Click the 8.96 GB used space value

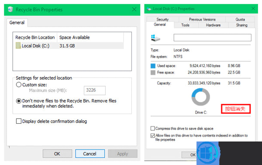[234, 66]
